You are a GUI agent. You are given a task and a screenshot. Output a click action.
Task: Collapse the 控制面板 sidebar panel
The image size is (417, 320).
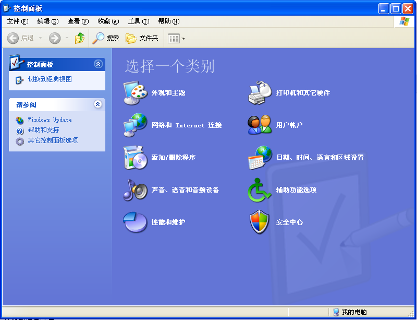[x=98, y=64]
